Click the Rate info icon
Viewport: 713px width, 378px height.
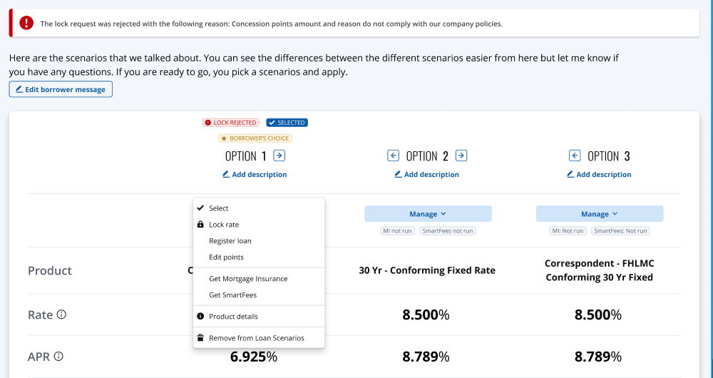(x=61, y=315)
